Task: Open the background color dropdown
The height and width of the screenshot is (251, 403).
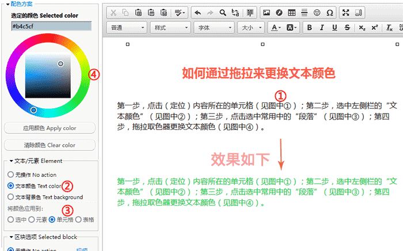Action: [x=291, y=28]
